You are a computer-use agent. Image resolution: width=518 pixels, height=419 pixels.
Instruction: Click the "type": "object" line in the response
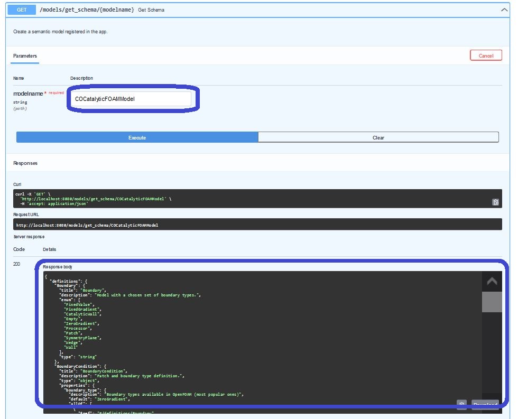(x=79, y=381)
